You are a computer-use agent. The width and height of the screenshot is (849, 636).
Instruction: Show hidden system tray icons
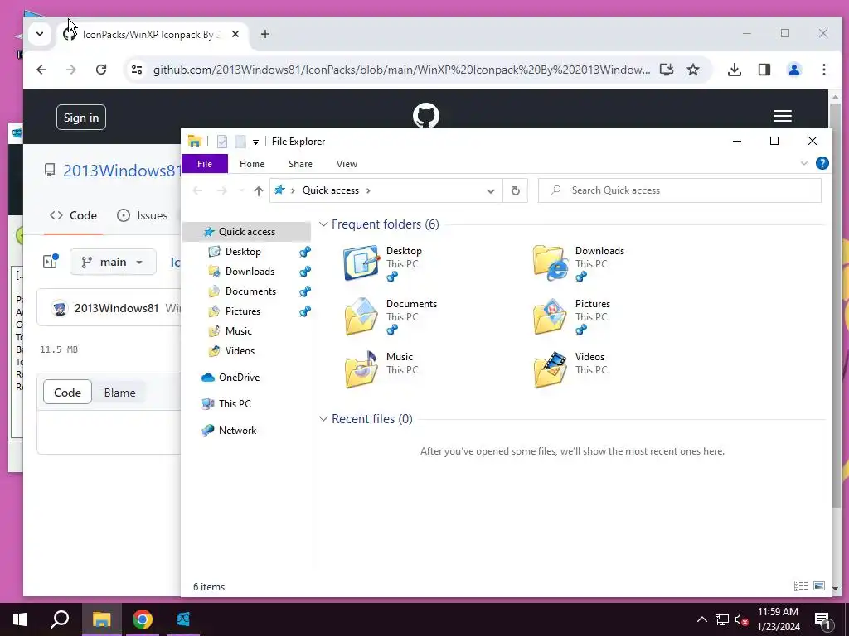point(701,619)
